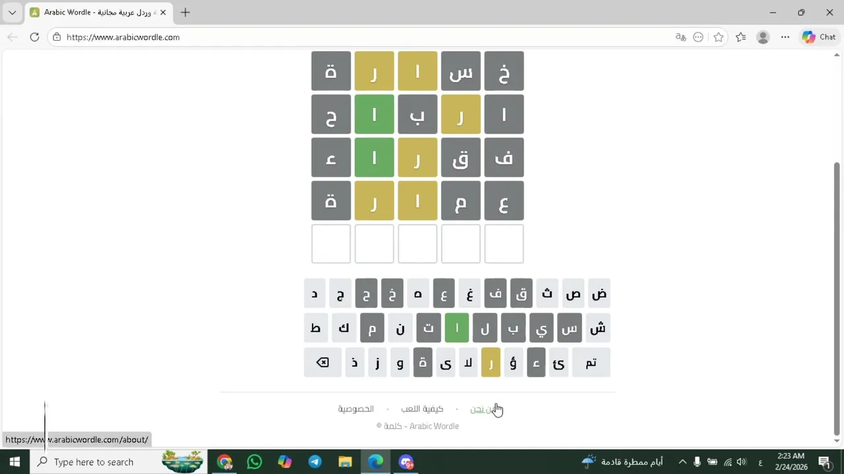
Task: Submit the guess with تم key
Action: click(591, 363)
